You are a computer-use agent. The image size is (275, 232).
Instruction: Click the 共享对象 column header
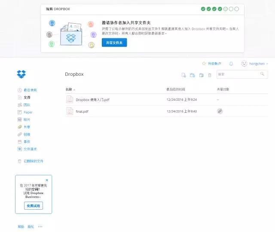pyautogui.click(x=223, y=90)
